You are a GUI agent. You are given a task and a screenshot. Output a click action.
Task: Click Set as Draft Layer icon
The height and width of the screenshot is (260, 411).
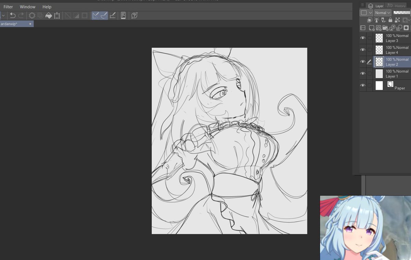point(384,20)
